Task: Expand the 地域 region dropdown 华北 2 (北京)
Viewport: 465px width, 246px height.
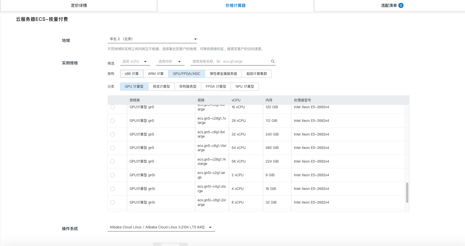Action: pyautogui.click(x=152, y=39)
